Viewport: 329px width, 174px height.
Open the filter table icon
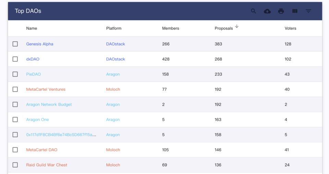click(x=308, y=11)
